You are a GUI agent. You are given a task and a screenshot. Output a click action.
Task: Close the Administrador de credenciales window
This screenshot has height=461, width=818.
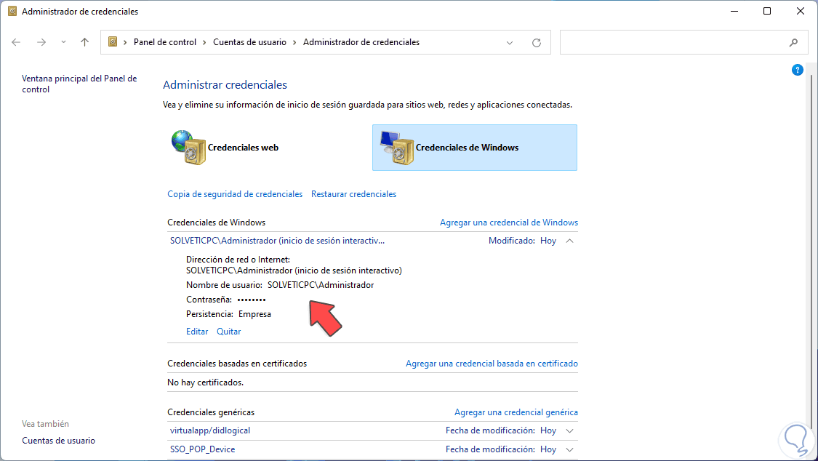pos(801,11)
